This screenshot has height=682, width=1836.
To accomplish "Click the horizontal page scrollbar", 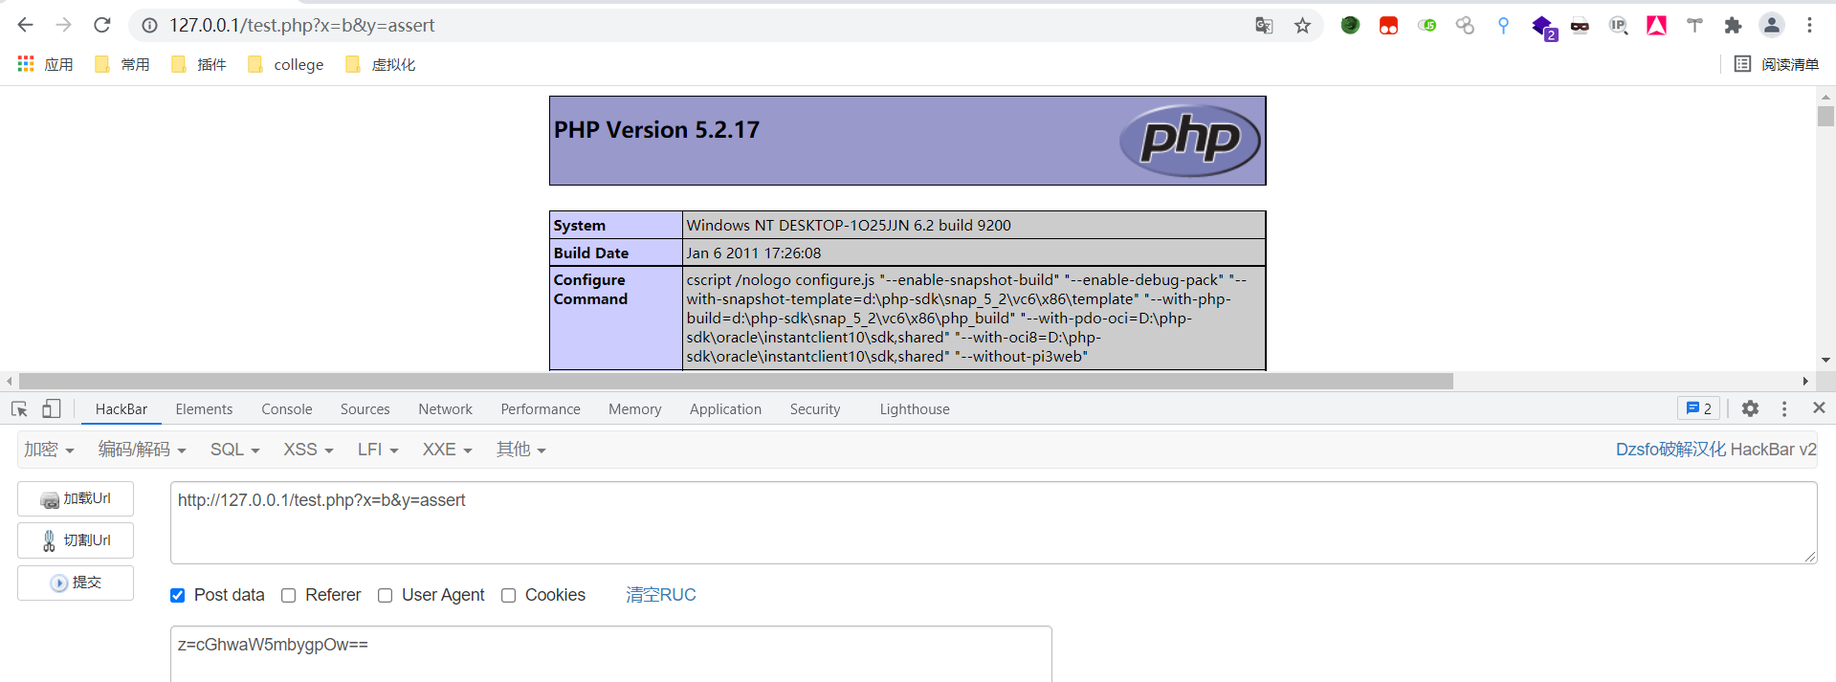I will 736,381.
